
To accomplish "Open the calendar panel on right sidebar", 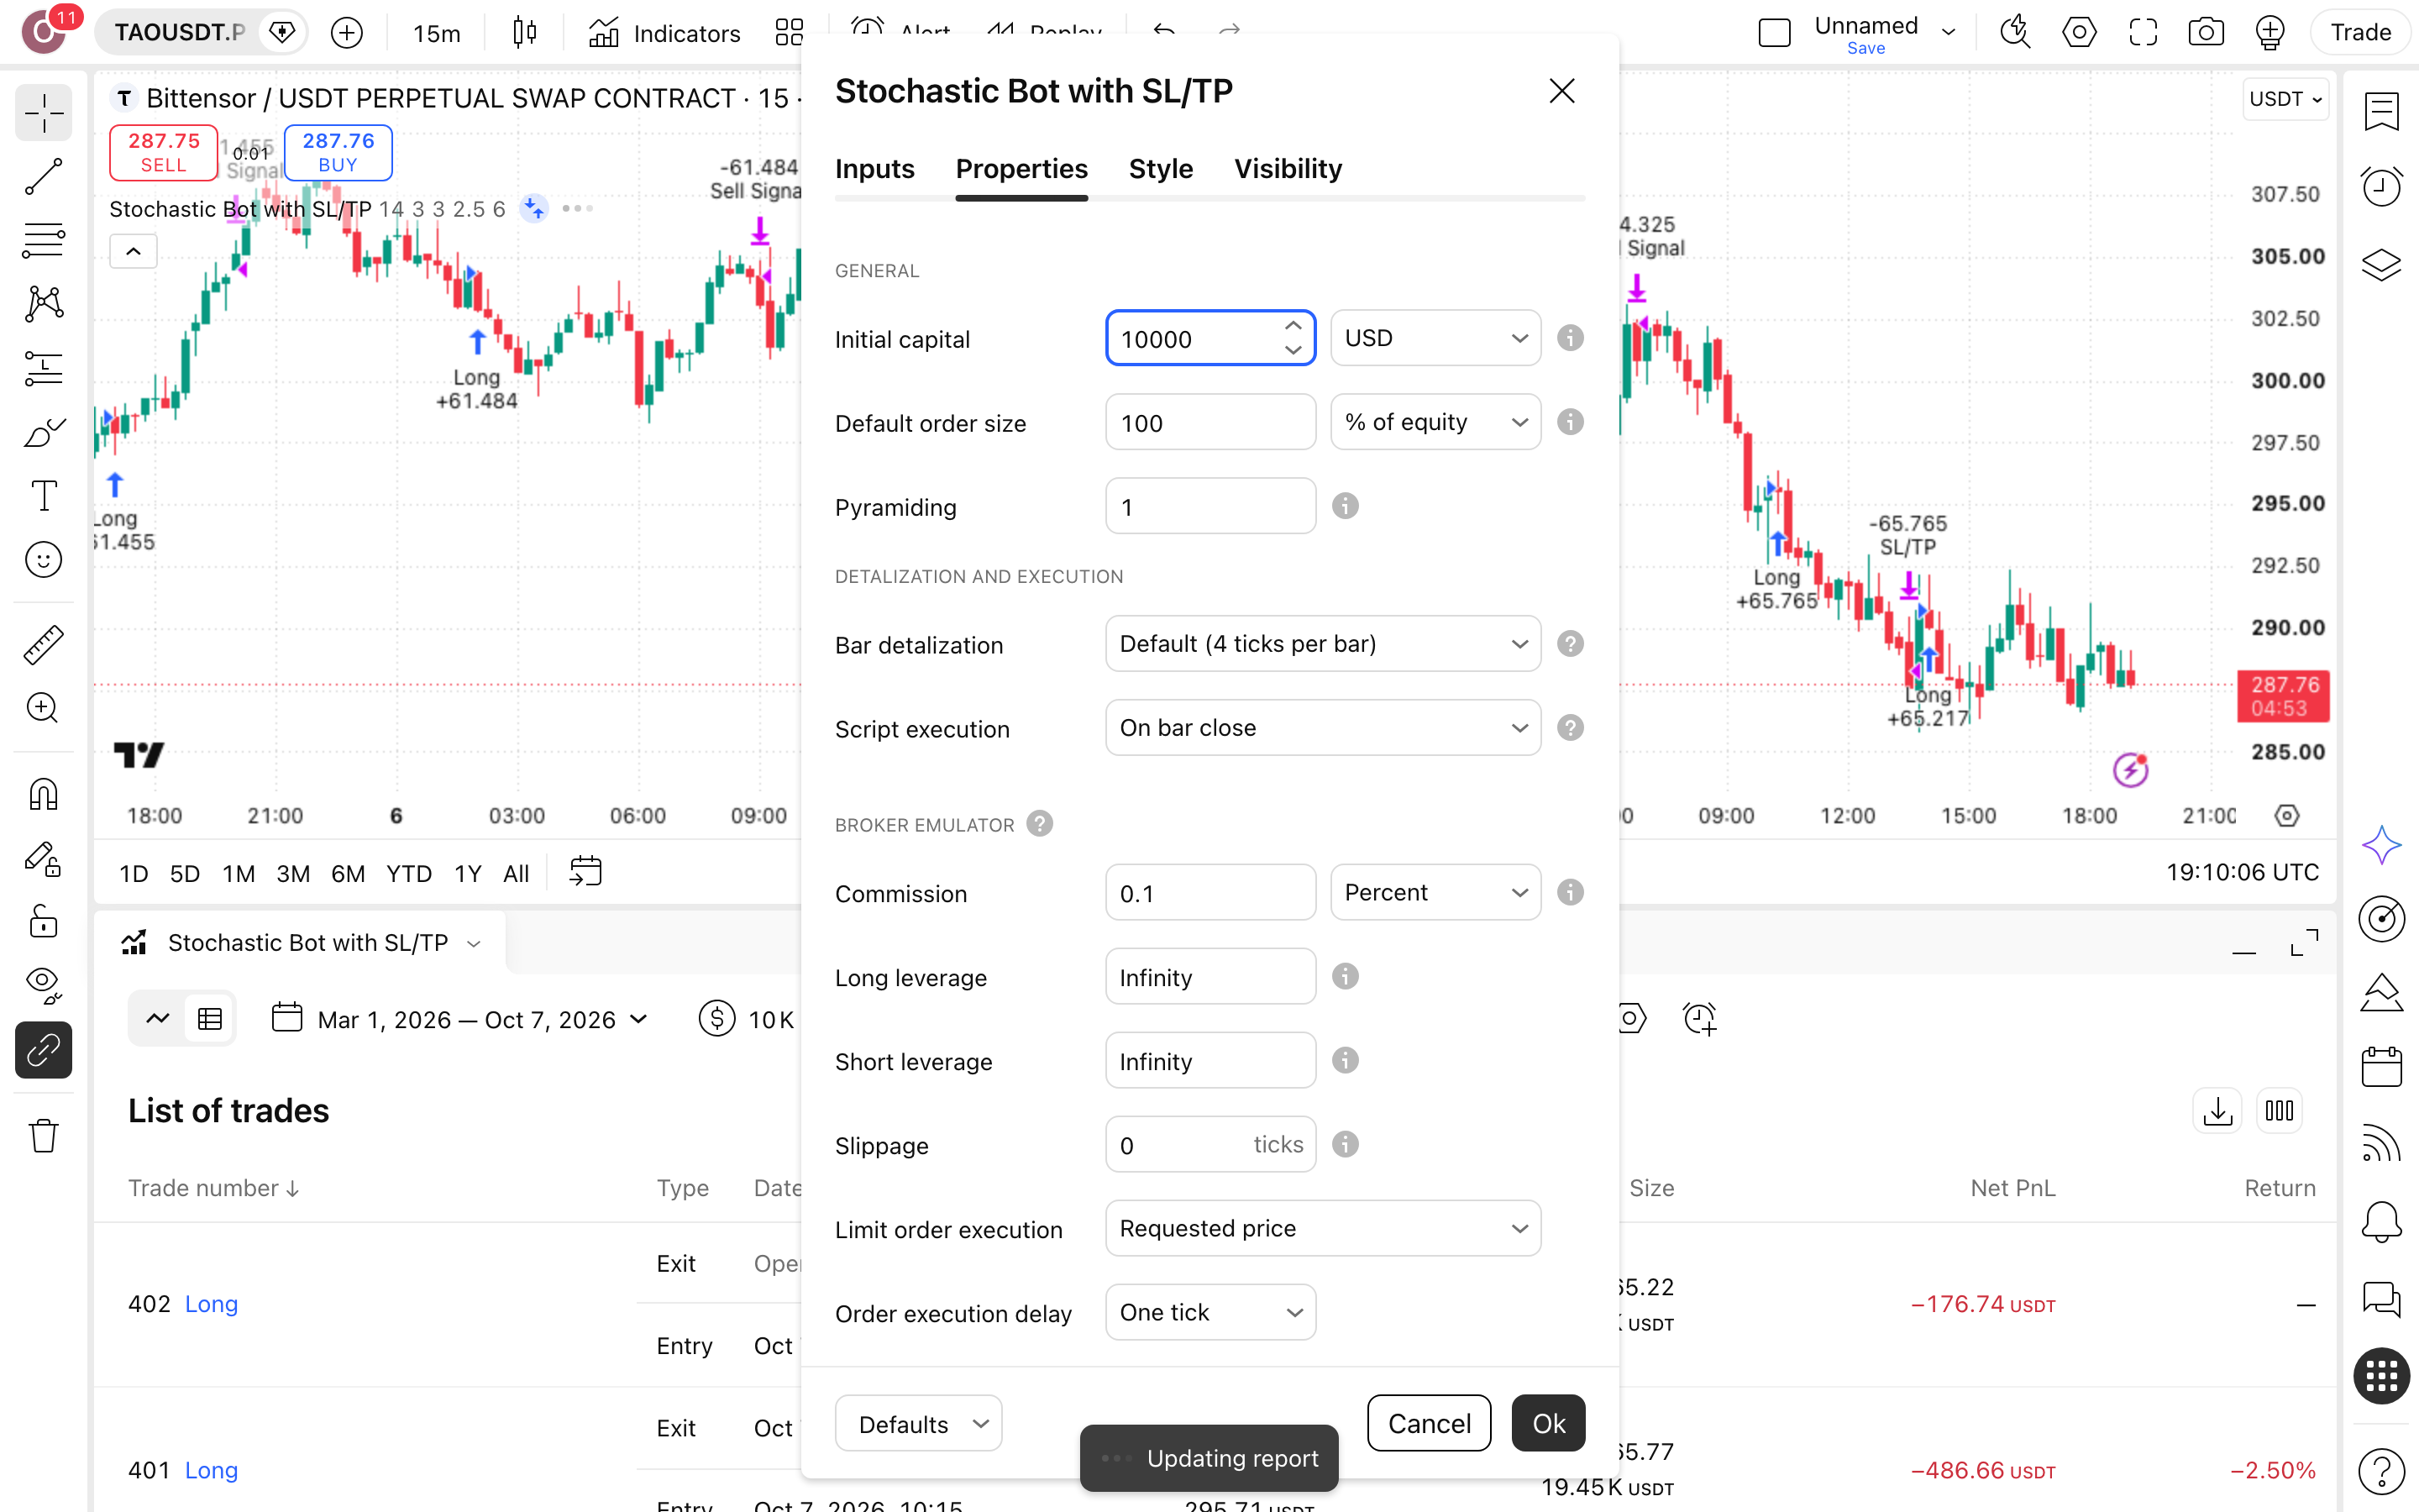I will pyautogui.click(x=2381, y=1067).
